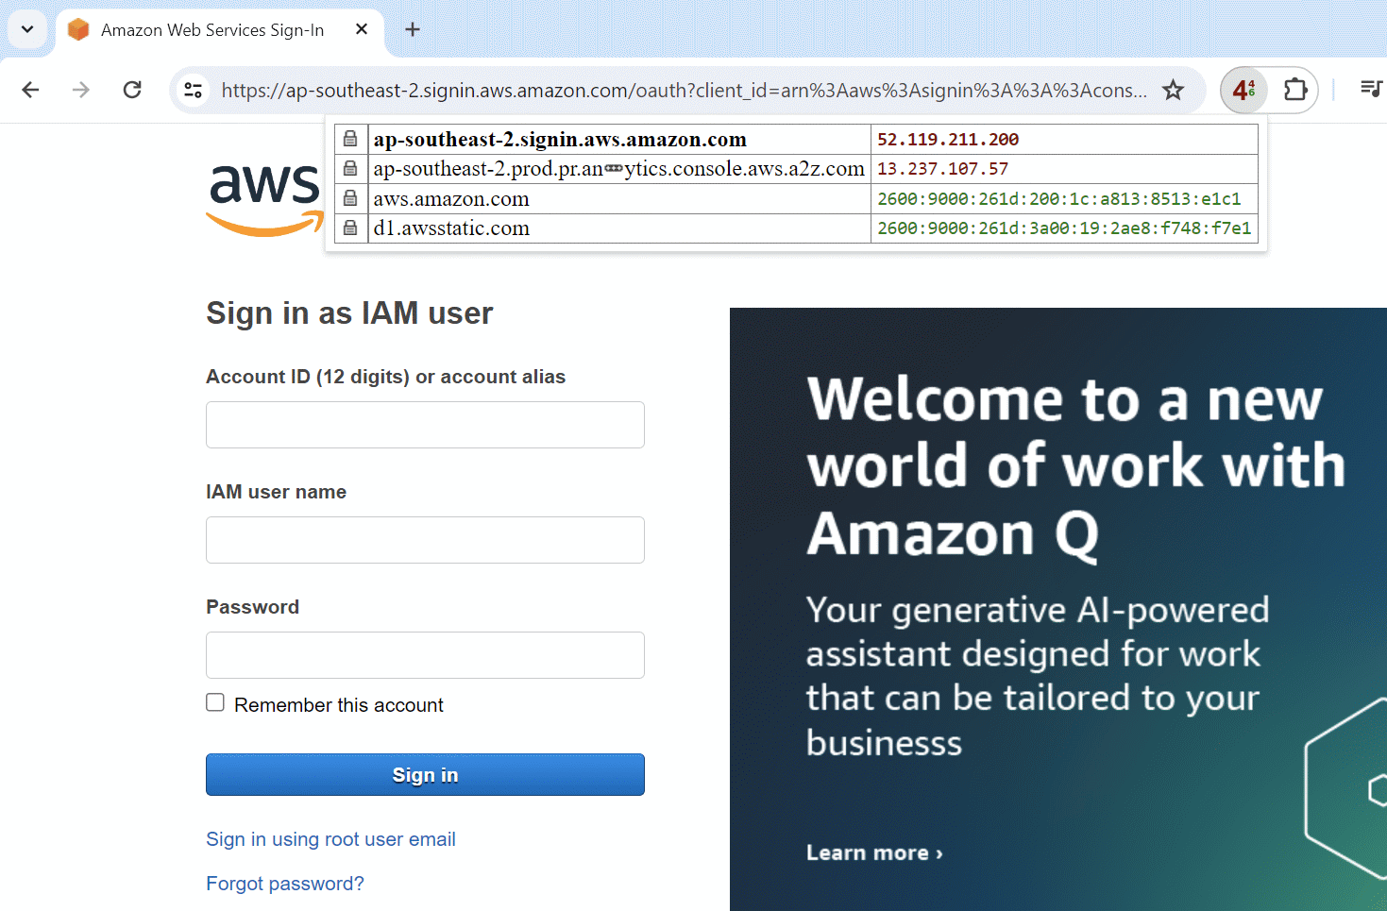Click the IPv6 address ending e1c1
The height and width of the screenshot is (911, 1387).
1058,199
